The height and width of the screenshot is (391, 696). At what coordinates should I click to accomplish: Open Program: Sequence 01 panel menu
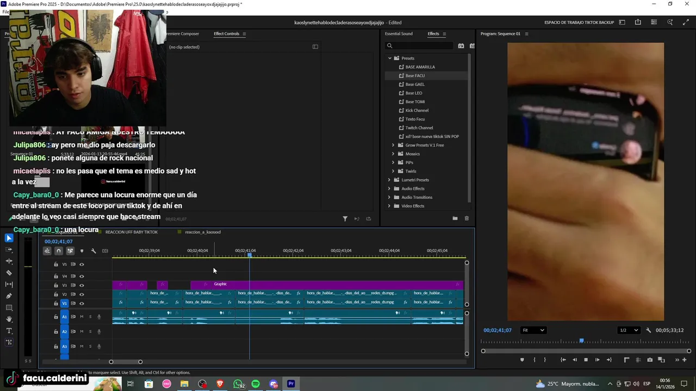pyautogui.click(x=526, y=34)
